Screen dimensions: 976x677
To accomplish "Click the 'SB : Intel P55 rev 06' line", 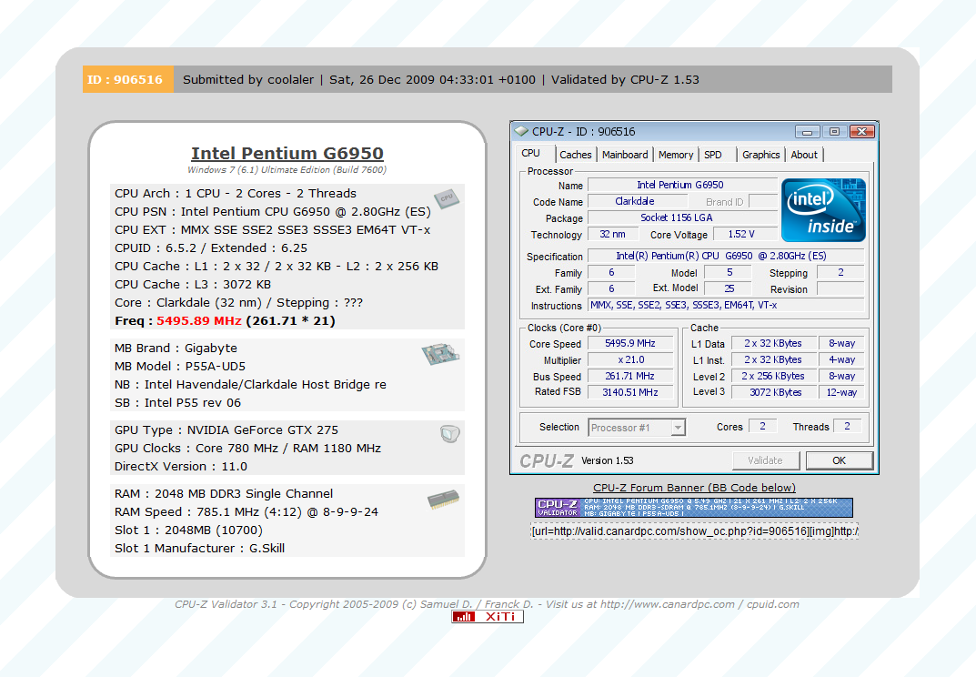I will click(177, 403).
